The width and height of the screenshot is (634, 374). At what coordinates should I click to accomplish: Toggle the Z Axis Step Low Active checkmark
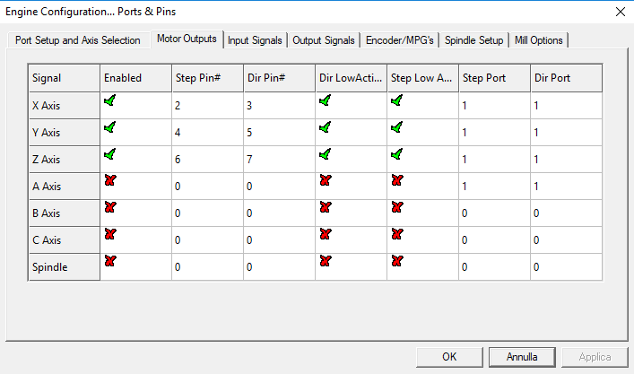click(396, 154)
